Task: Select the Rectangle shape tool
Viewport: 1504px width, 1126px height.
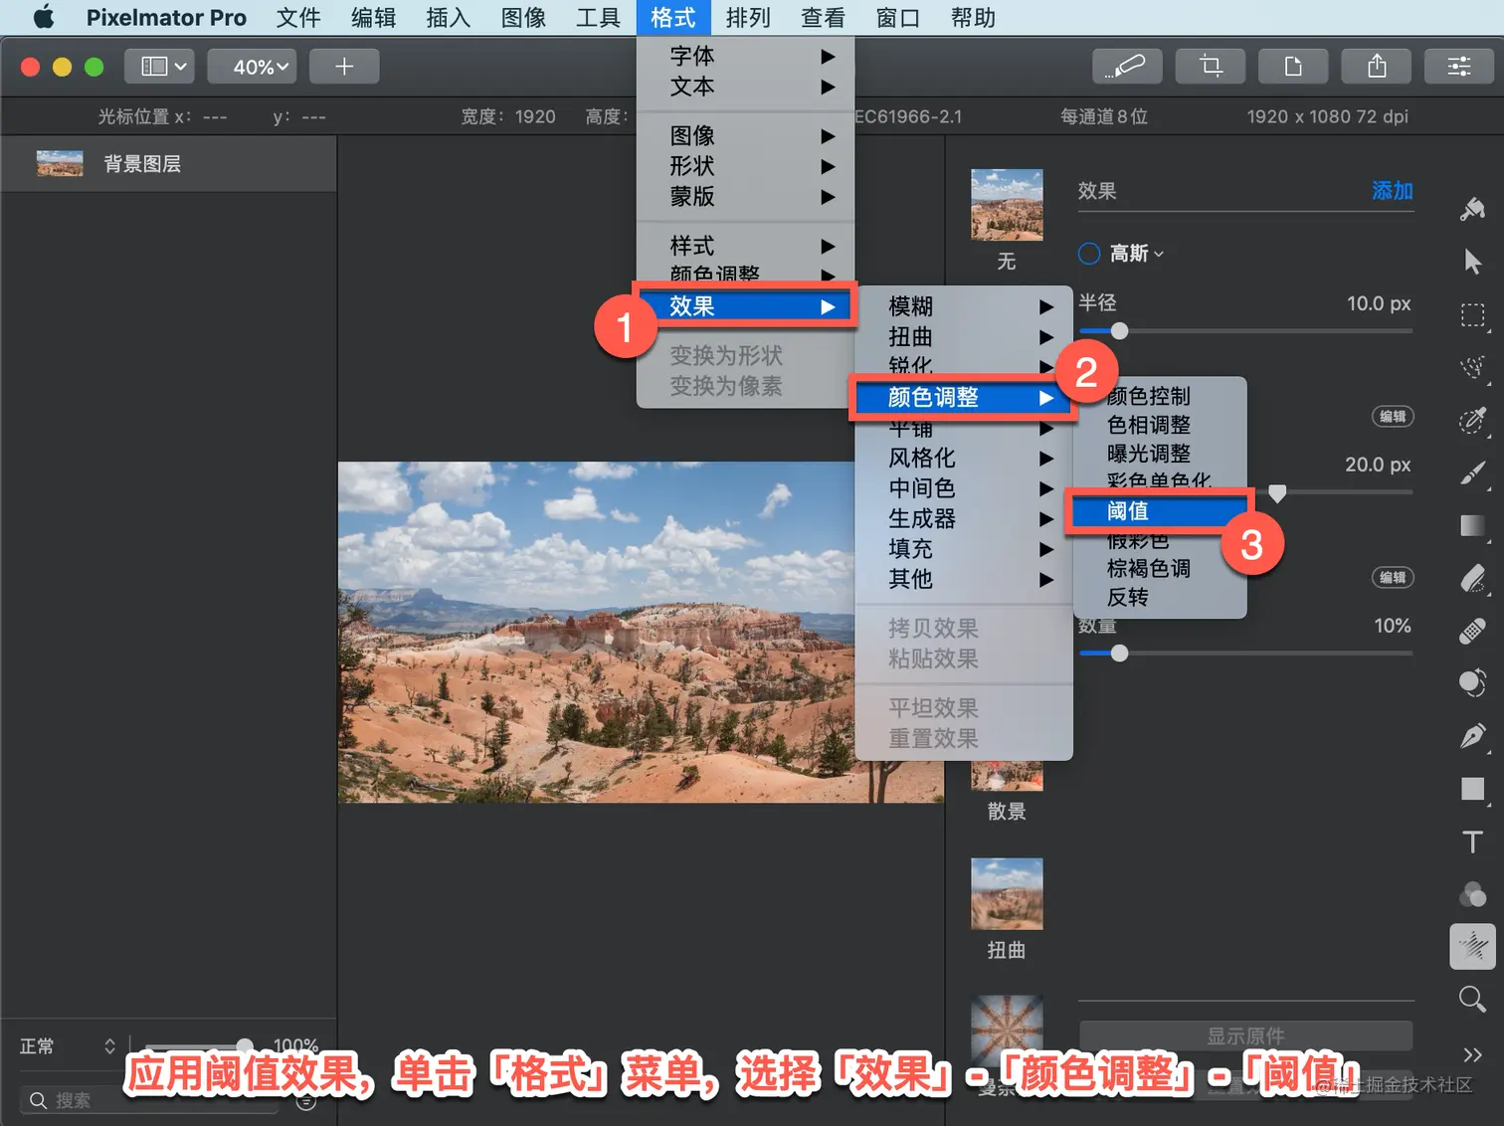Action: click(x=1472, y=789)
